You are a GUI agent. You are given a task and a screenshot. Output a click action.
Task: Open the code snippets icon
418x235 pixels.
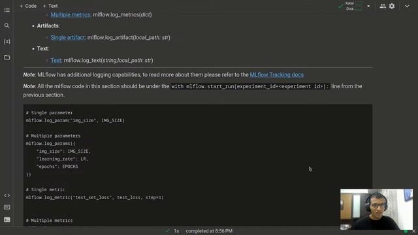(7, 195)
